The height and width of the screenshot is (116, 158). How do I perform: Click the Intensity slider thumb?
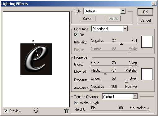coord(121,44)
